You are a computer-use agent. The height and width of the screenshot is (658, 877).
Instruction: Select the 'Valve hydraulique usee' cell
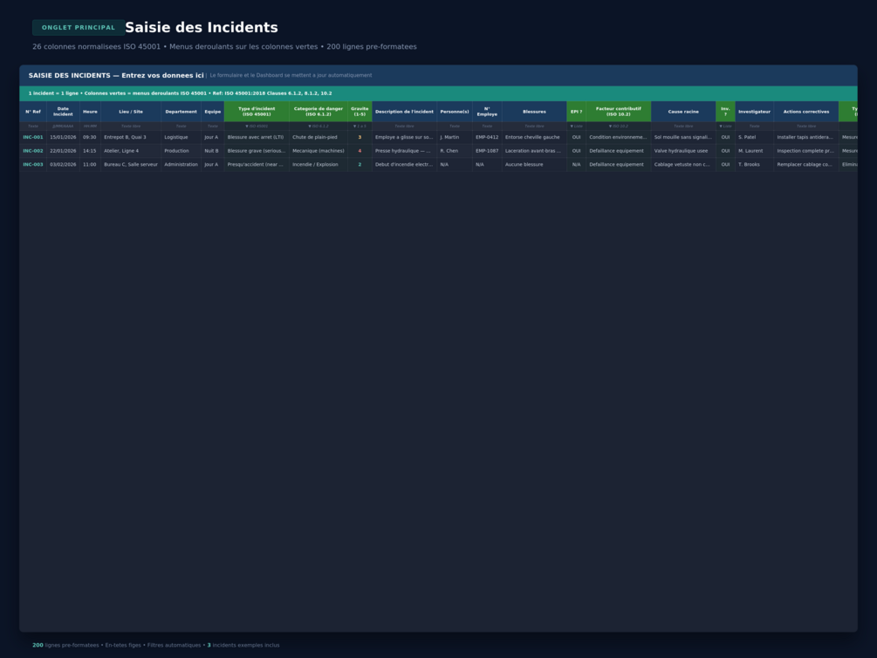click(683, 151)
